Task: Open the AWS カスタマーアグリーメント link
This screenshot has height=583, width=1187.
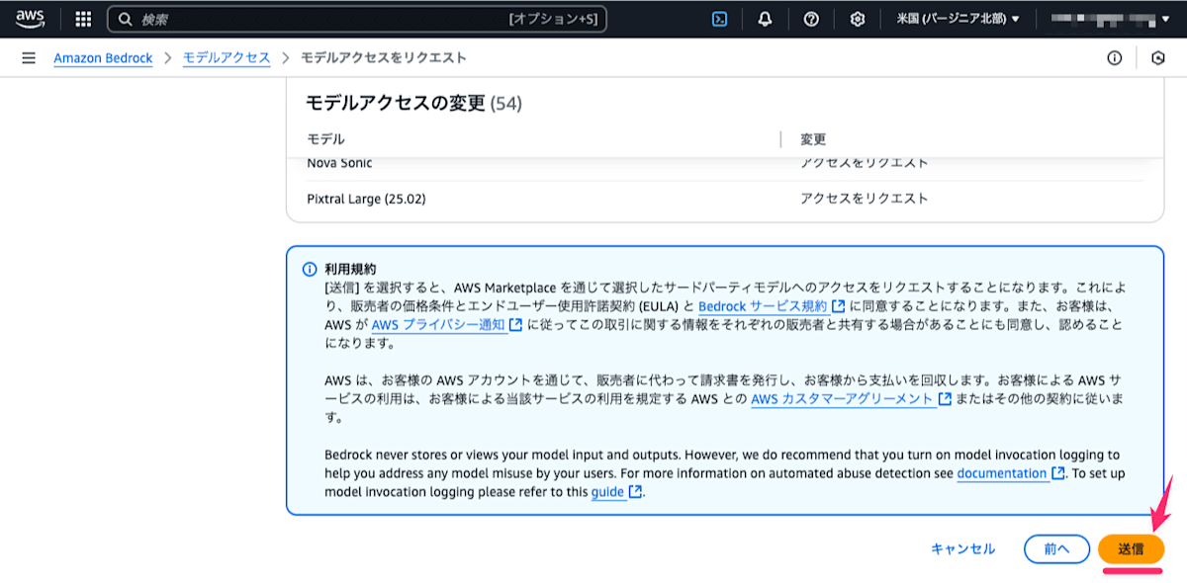Action: pos(851,399)
